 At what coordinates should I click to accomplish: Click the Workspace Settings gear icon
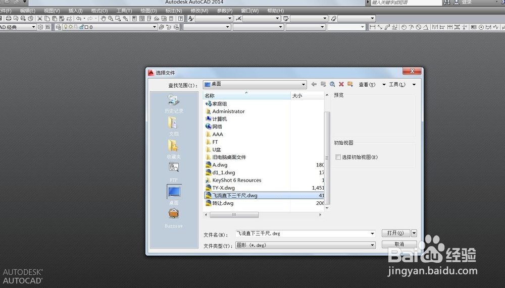(40, 27)
